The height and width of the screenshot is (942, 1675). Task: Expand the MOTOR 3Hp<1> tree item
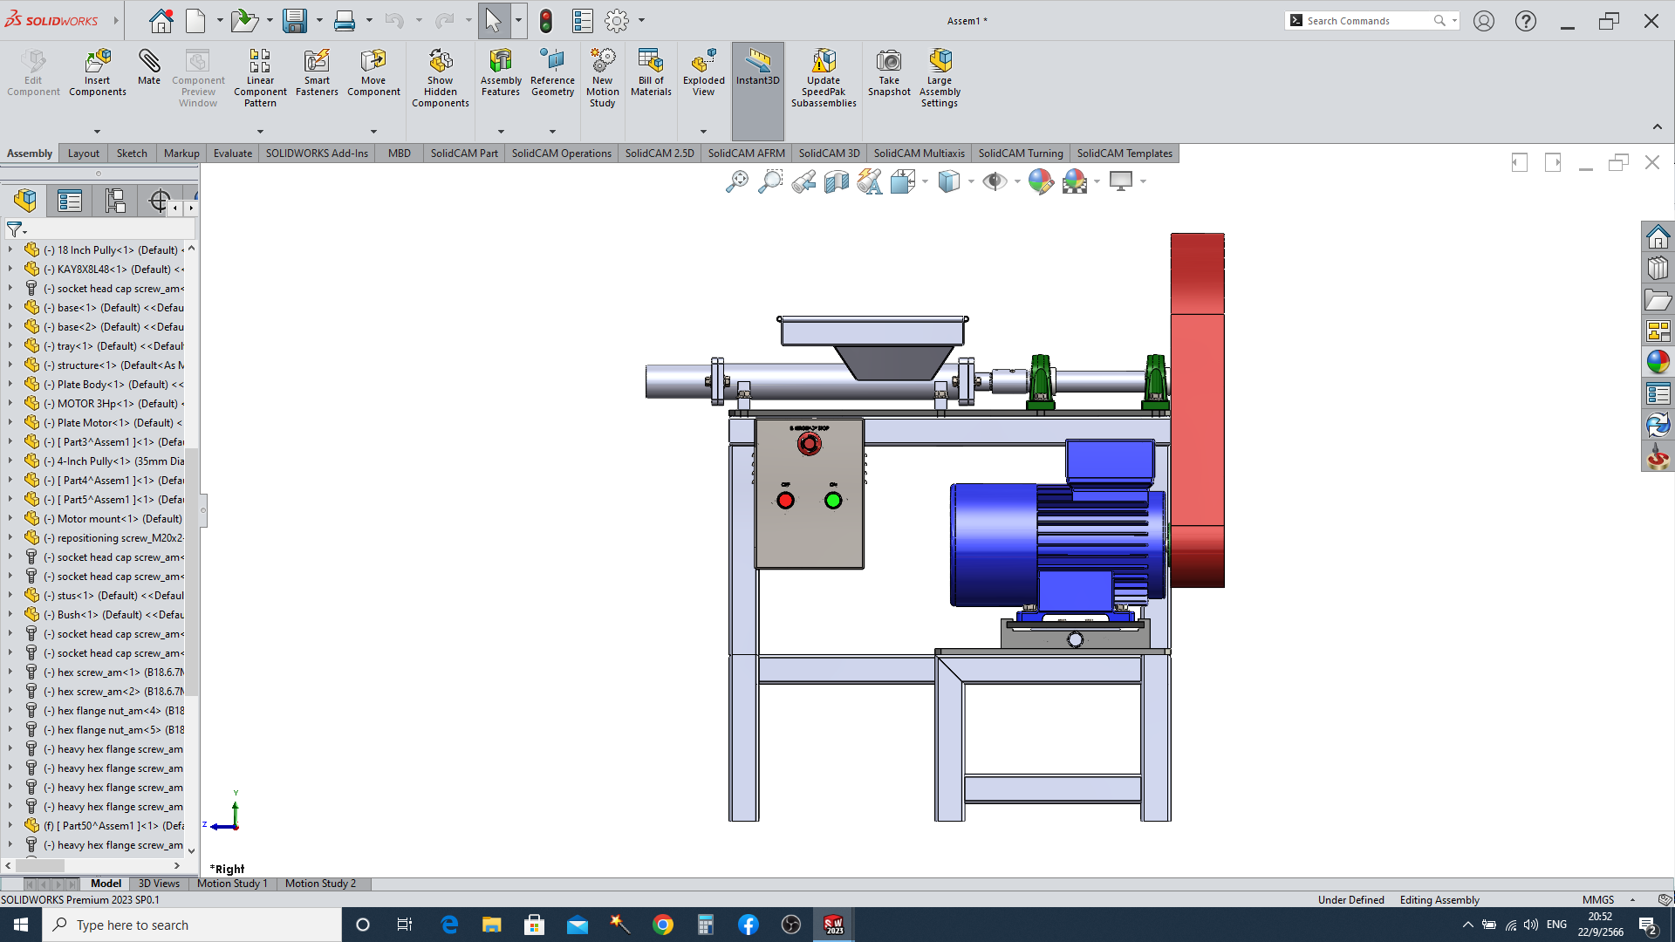[x=10, y=404]
